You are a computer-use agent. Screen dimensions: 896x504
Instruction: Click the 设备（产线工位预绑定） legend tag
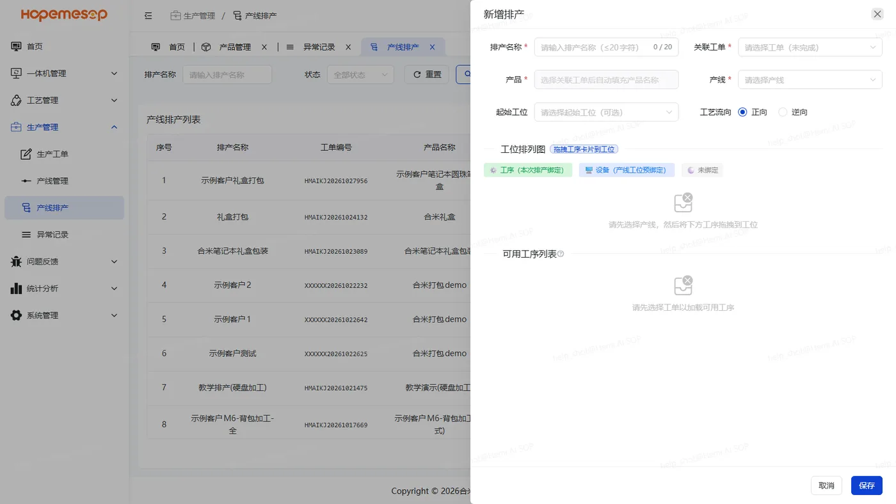point(627,170)
